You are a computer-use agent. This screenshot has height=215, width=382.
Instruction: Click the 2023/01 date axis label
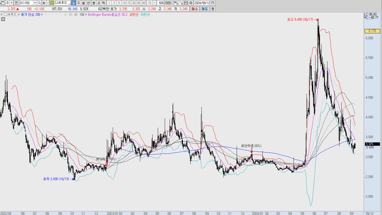(x=113, y=213)
